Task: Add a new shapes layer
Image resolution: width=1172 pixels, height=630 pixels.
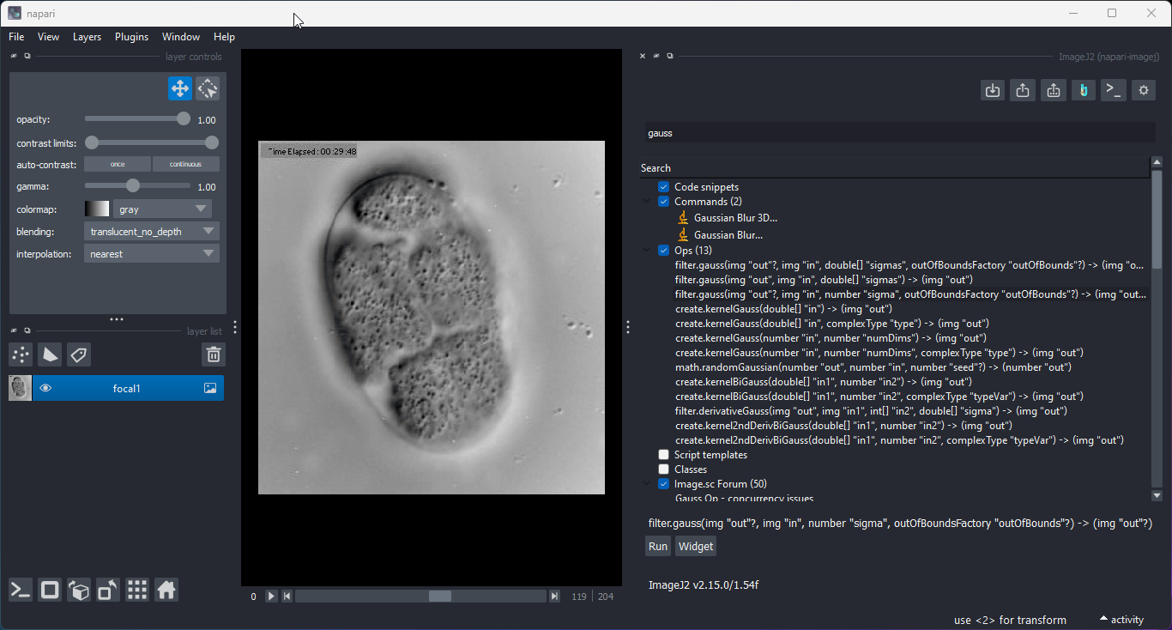Action: (x=49, y=354)
